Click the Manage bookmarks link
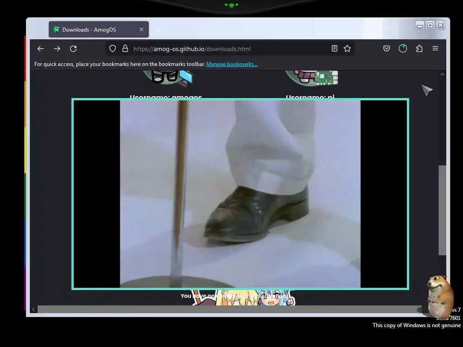 (232, 64)
